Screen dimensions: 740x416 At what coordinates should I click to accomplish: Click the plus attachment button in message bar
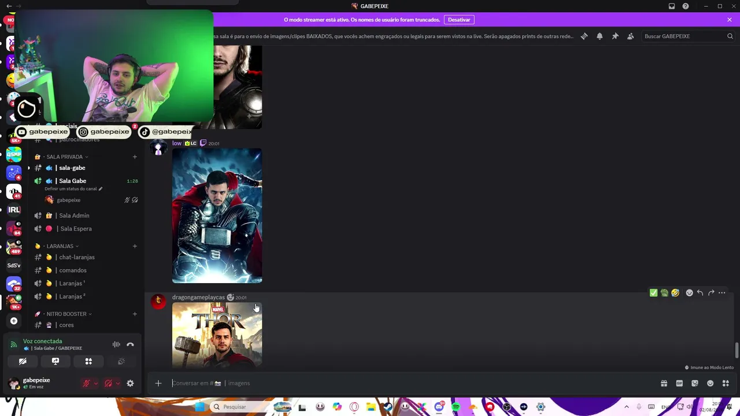[x=158, y=383]
